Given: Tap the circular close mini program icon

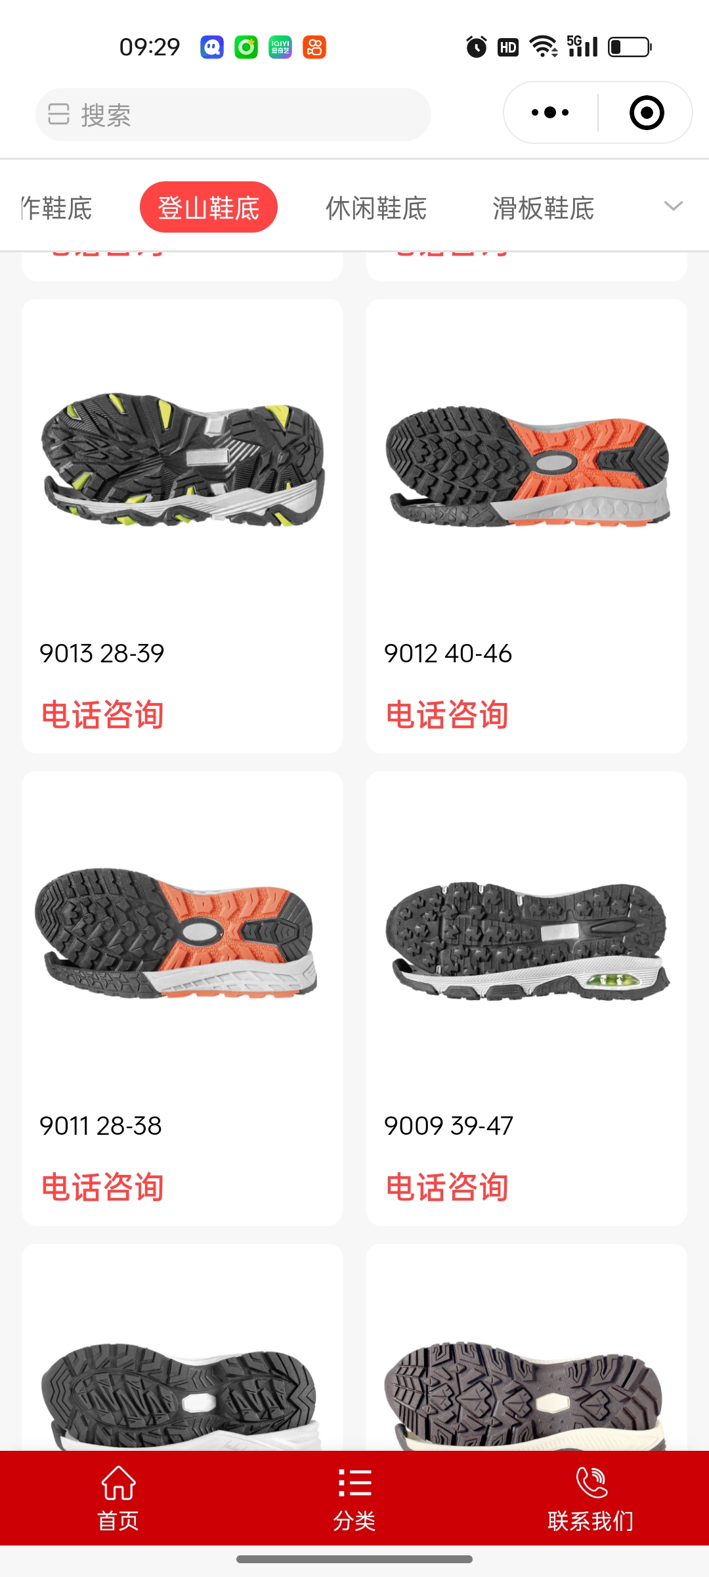Looking at the screenshot, I should (647, 112).
